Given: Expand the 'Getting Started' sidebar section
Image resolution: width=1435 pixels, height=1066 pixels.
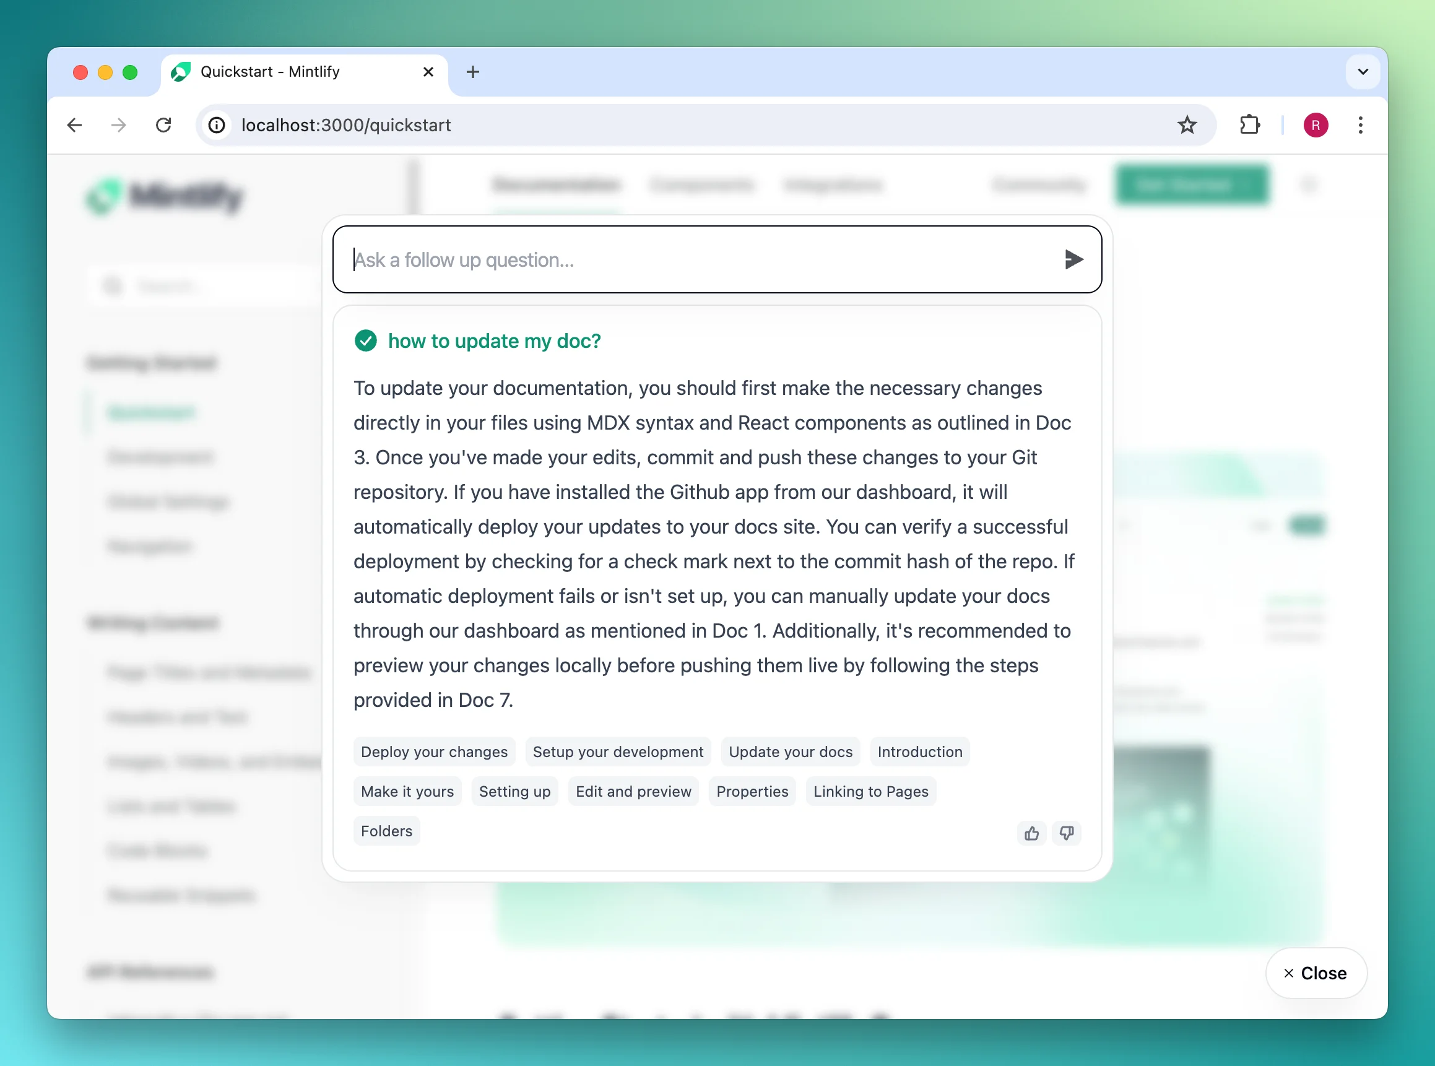Looking at the screenshot, I should click(154, 362).
